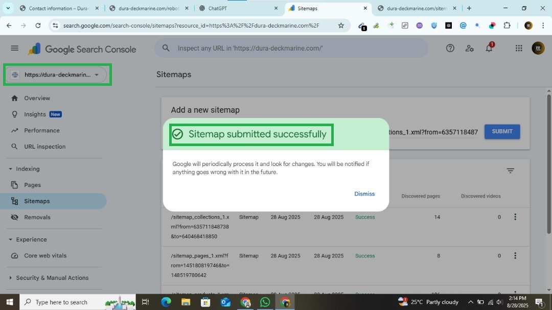
Task: Click the users and permissions icon
Action: pyautogui.click(x=469, y=49)
